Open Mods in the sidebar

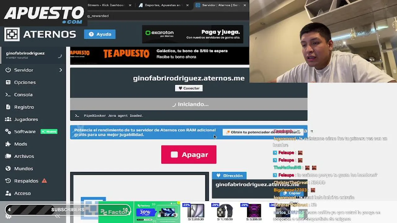[x=20, y=144]
